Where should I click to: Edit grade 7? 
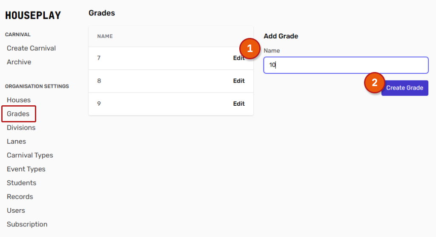tap(238, 58)
